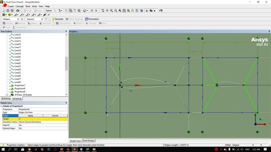This screenshot has height=152, width=271.
Task: Select the Pan view tool
Action: coord(107,11)
